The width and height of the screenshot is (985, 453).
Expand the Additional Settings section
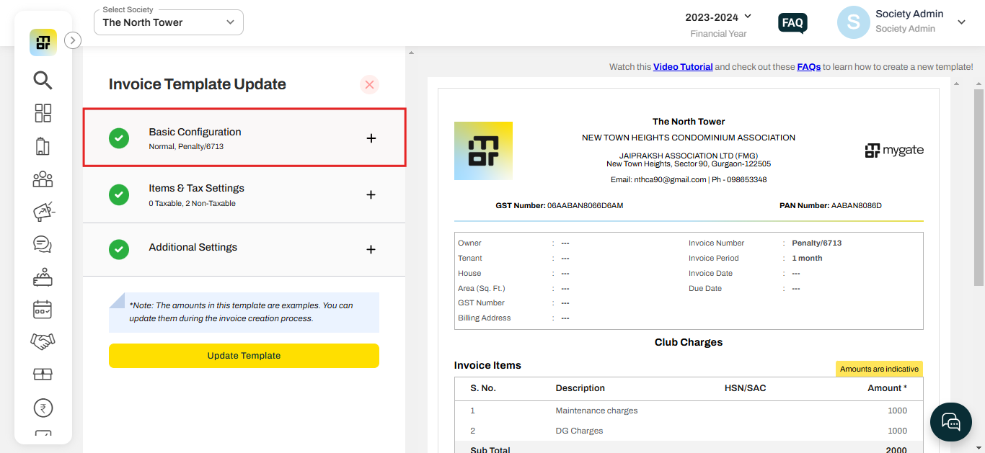pyautogui.click(x=371, y=250)
